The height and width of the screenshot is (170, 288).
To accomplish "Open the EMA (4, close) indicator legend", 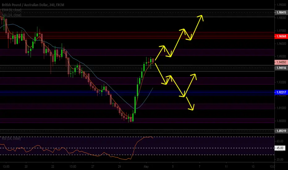I will pyautogui.click(x=11, y=10).
